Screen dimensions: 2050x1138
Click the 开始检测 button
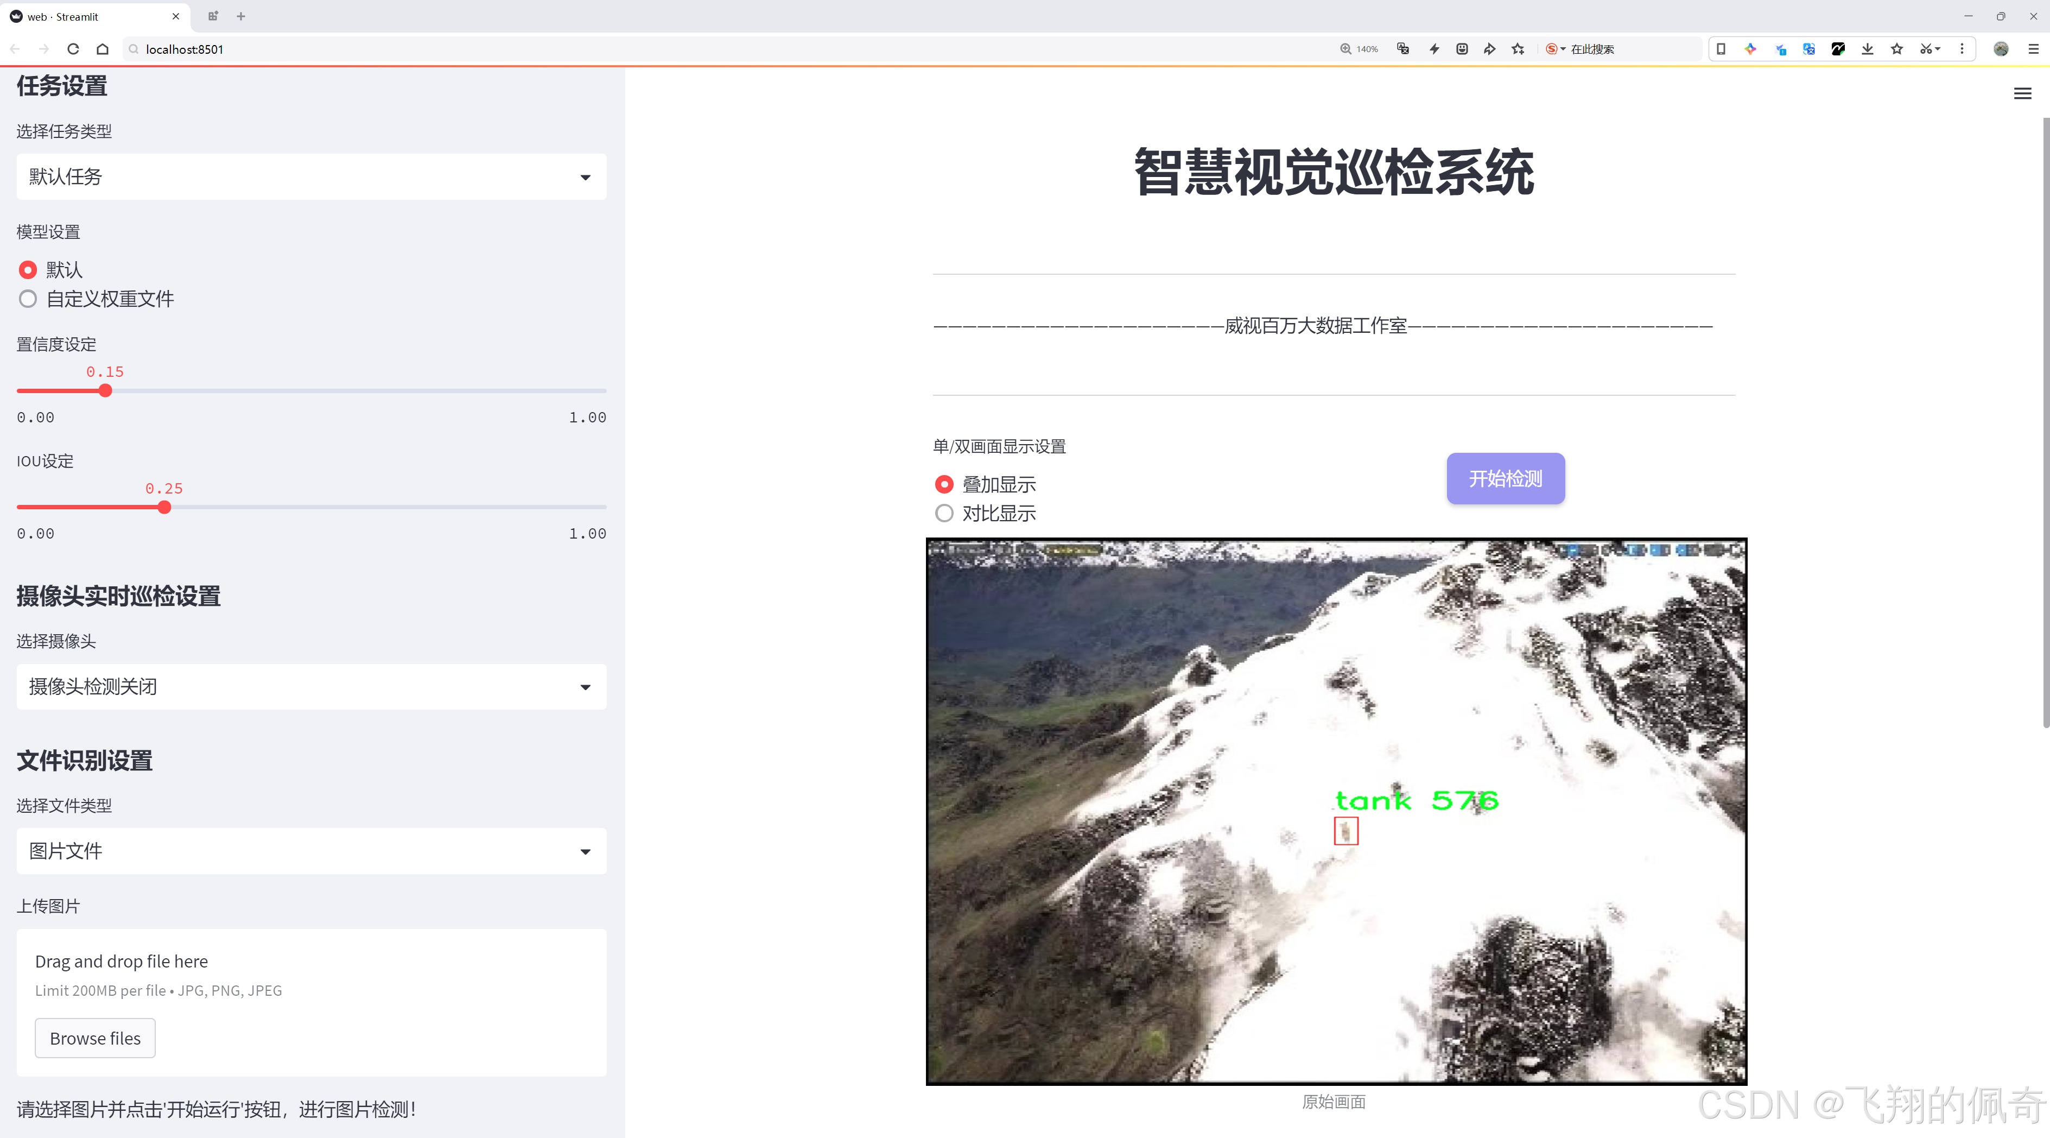[1505, 478]
